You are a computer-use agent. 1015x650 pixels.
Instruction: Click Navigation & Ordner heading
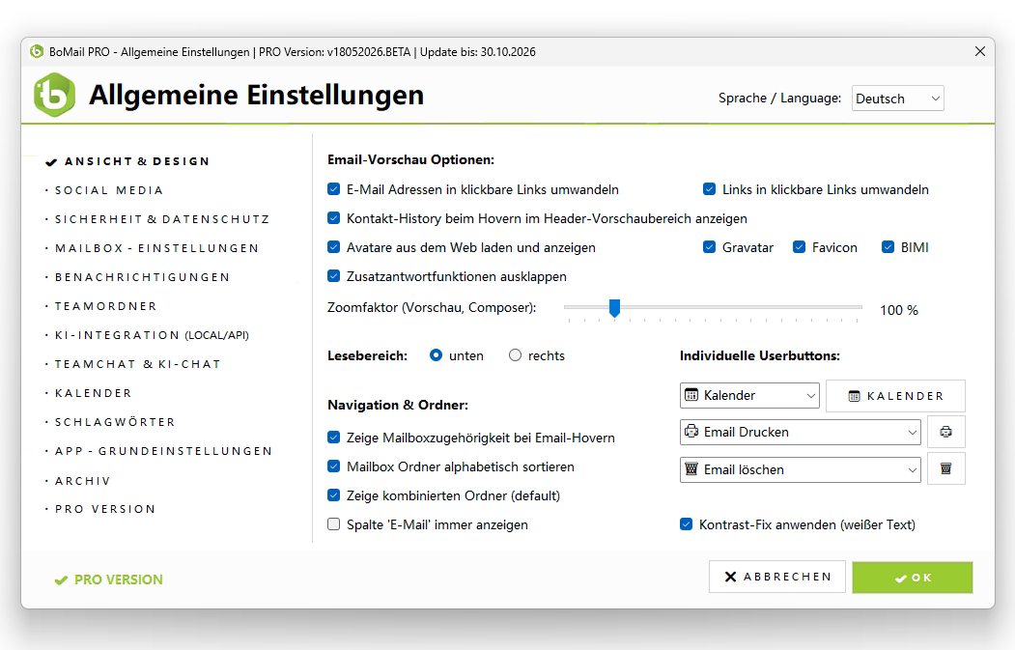398,405
